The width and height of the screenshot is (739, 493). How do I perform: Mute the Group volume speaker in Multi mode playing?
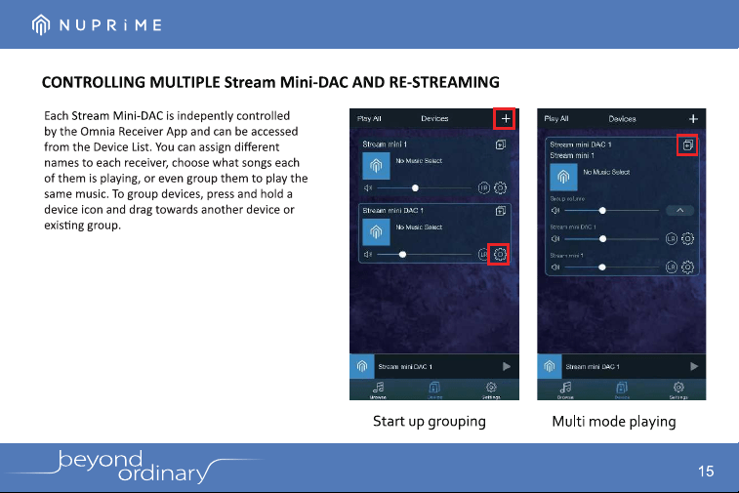(555, 211)
